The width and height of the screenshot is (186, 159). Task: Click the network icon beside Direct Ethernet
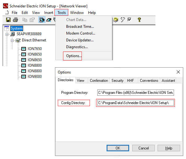18,40
